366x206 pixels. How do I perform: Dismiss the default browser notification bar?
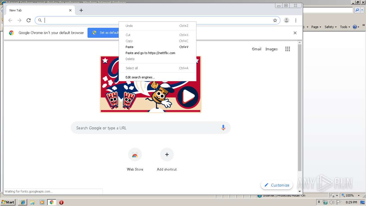[295, 33]
